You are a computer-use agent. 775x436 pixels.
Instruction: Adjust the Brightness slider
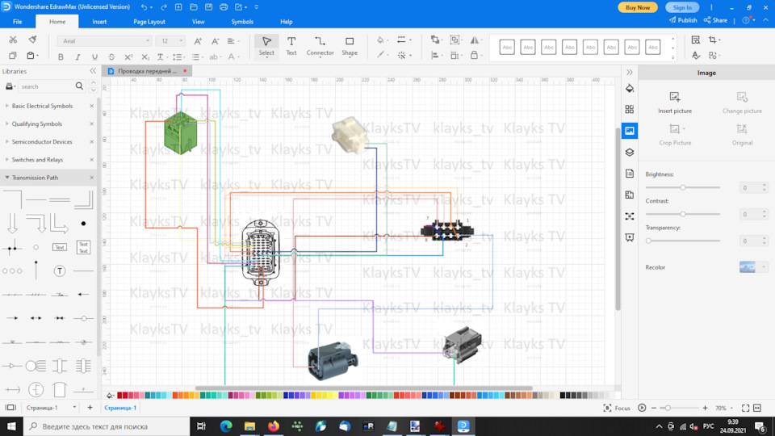tap(683, 188)
